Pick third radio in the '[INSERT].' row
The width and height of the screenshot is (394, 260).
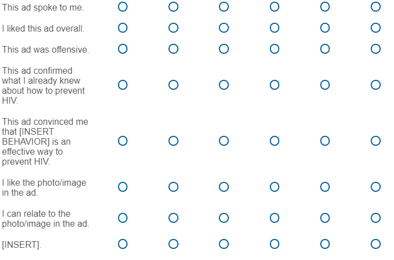[224, 244]
